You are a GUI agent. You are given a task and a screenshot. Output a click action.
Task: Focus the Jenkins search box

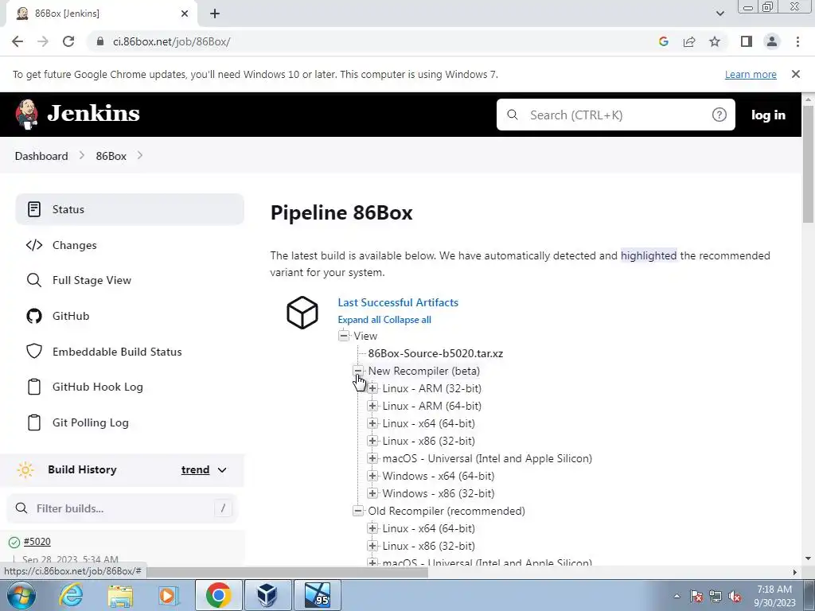(x=615, y=115)
